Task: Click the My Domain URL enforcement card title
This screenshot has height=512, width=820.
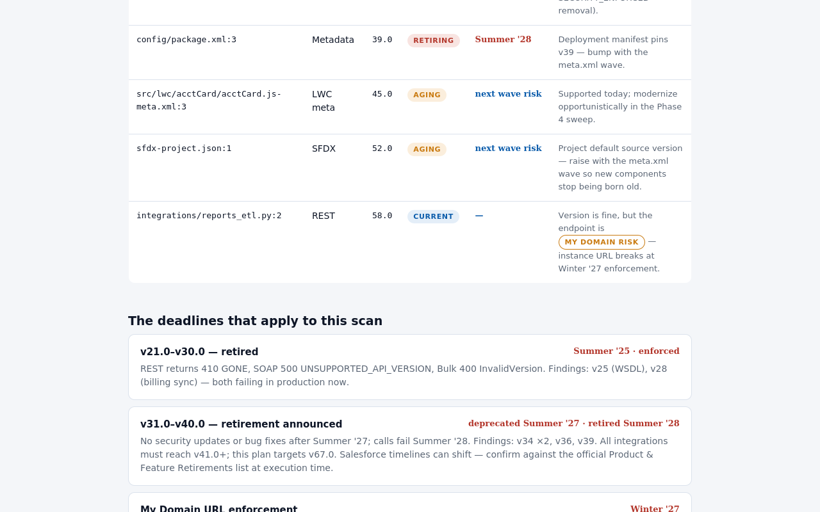Action: [219, 509]
